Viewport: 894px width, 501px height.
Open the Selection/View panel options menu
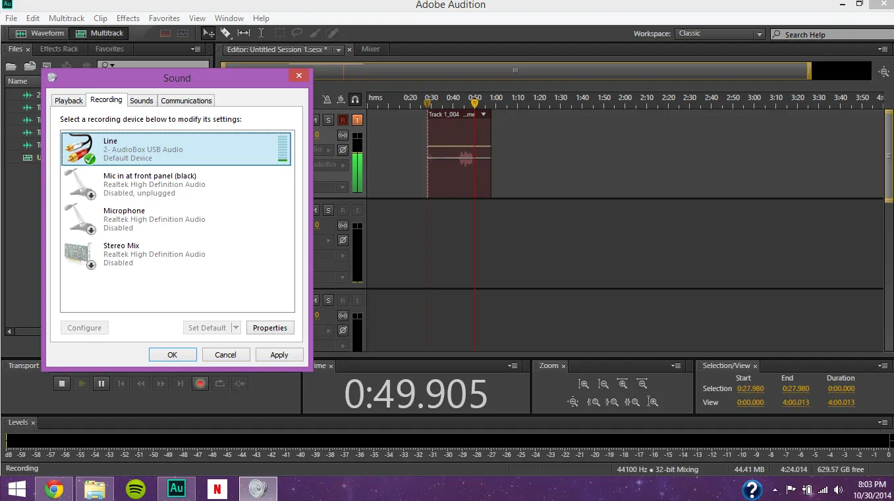[883, 365]
